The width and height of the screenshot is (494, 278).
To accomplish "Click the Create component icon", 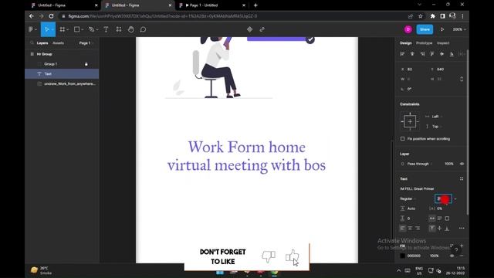I will [x=249, y=29].
